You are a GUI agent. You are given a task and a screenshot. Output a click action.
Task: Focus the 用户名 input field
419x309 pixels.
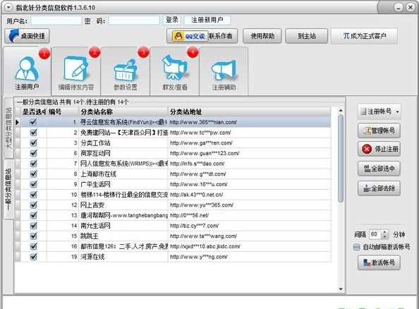click(x=56, y=20)
